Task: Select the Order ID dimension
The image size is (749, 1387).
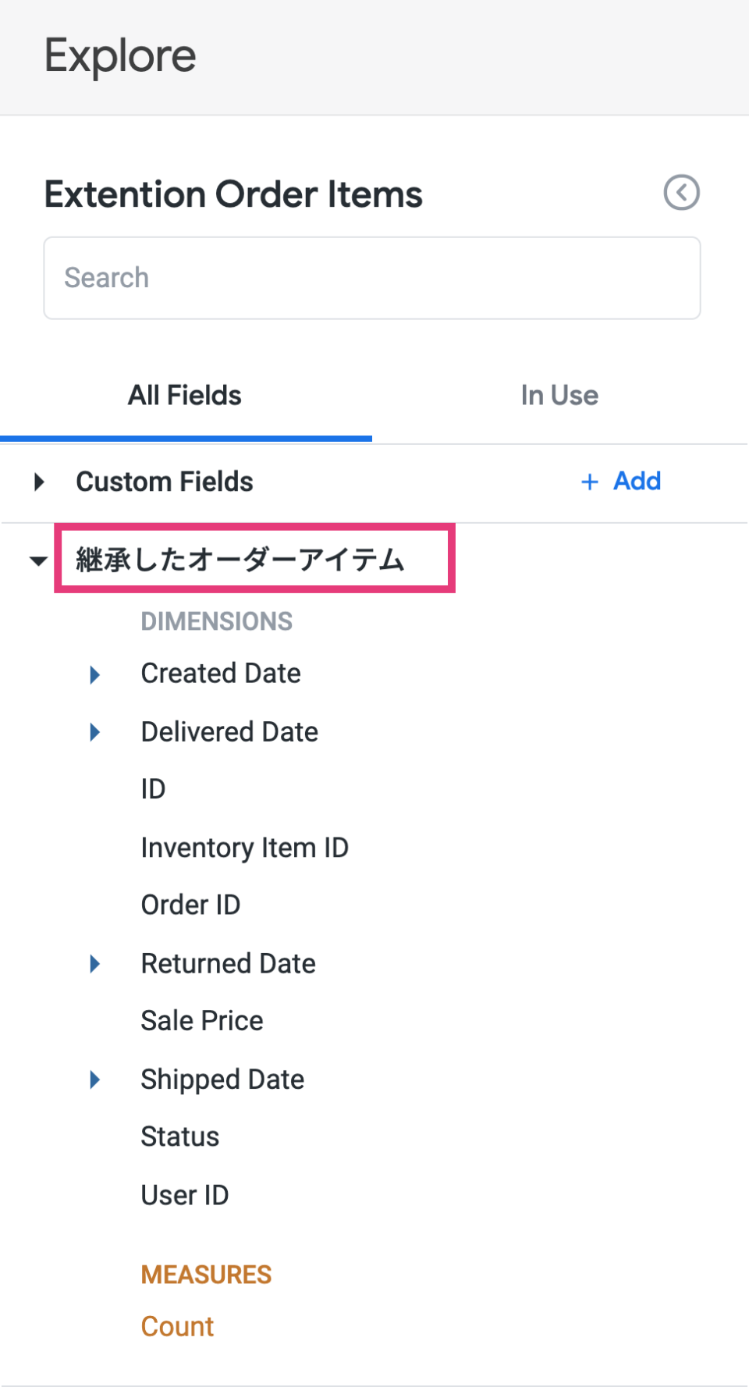Action: [190, 905]
